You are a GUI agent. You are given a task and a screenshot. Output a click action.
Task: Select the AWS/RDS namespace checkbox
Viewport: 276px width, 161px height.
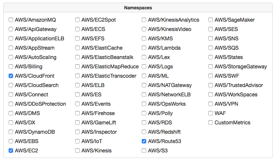[144, 123]
